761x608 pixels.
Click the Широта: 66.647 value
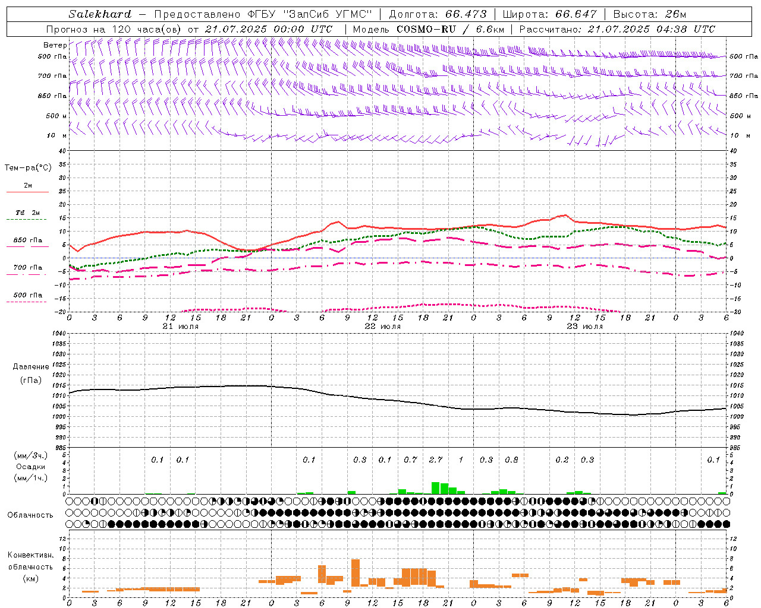550,14
